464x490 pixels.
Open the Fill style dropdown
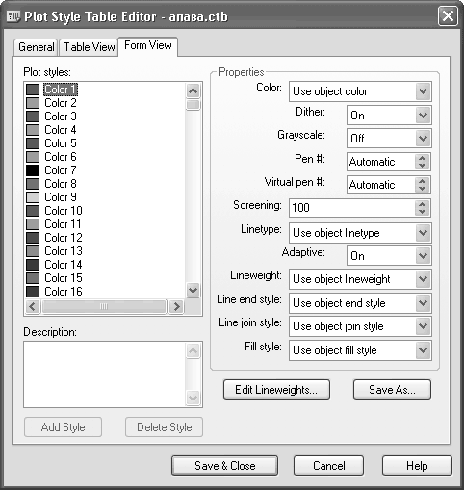(x=360, y=350)
